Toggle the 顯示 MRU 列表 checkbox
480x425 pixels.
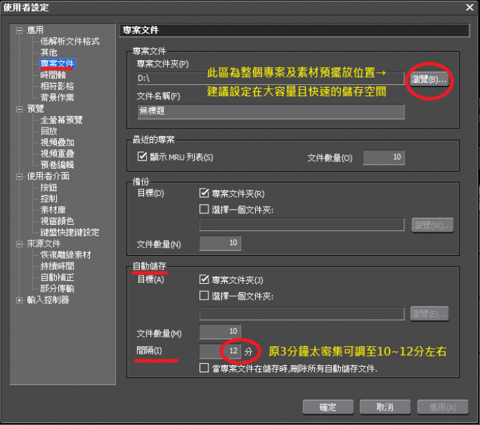tap(142, 157)
